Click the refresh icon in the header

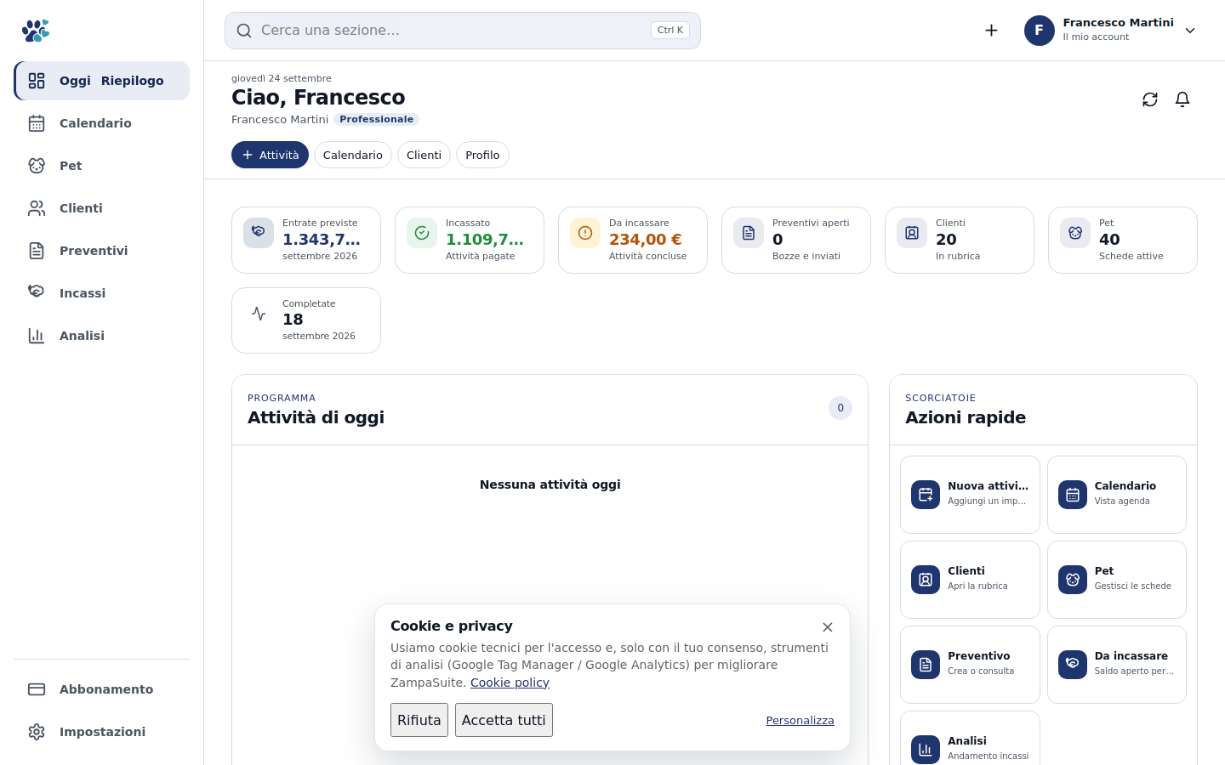click(1150, 99)
